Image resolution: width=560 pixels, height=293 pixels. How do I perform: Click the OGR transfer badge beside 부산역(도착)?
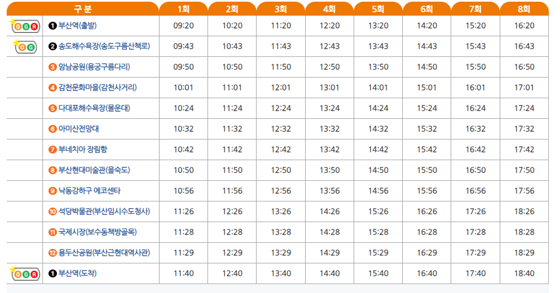click(25, 273)
